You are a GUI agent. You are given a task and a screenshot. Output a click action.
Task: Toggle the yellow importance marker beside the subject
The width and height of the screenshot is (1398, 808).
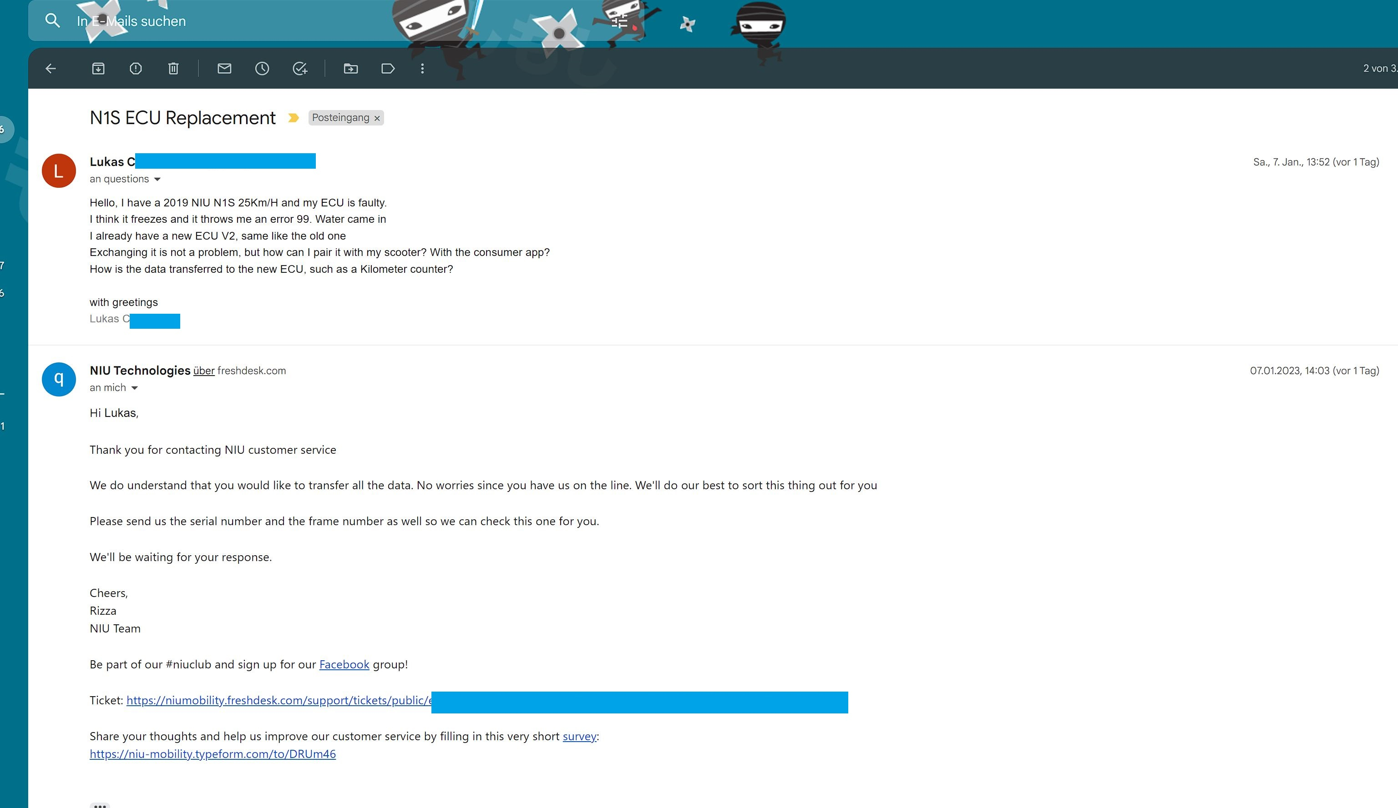point(294,117)
